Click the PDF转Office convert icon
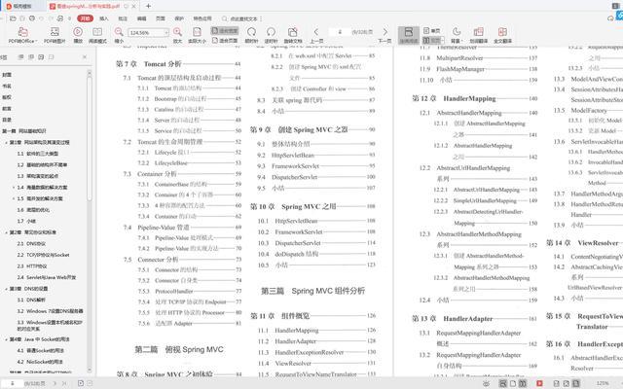 pos(18,36)
